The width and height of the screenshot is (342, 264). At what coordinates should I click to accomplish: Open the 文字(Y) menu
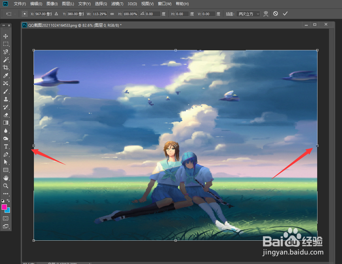(84, 4)
